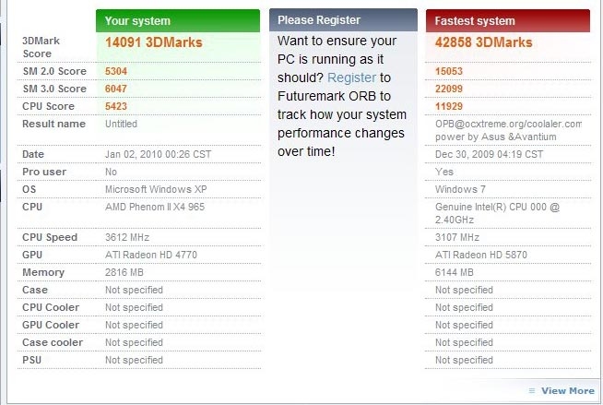Click the Please Register panel header
Viewport: 603px width, 405px height.
tap(343, 20)
